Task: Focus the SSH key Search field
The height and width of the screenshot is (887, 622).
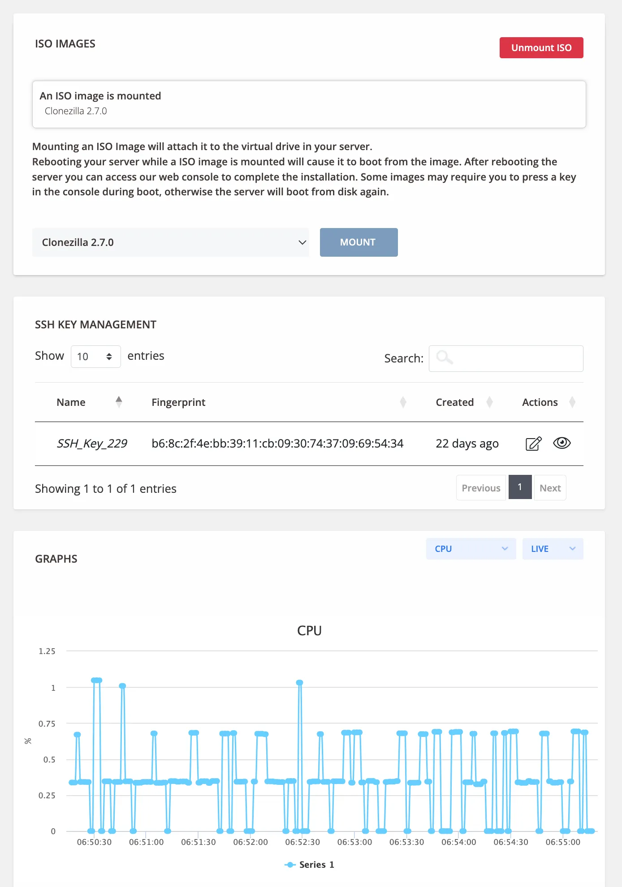Action: pos(506,358)
